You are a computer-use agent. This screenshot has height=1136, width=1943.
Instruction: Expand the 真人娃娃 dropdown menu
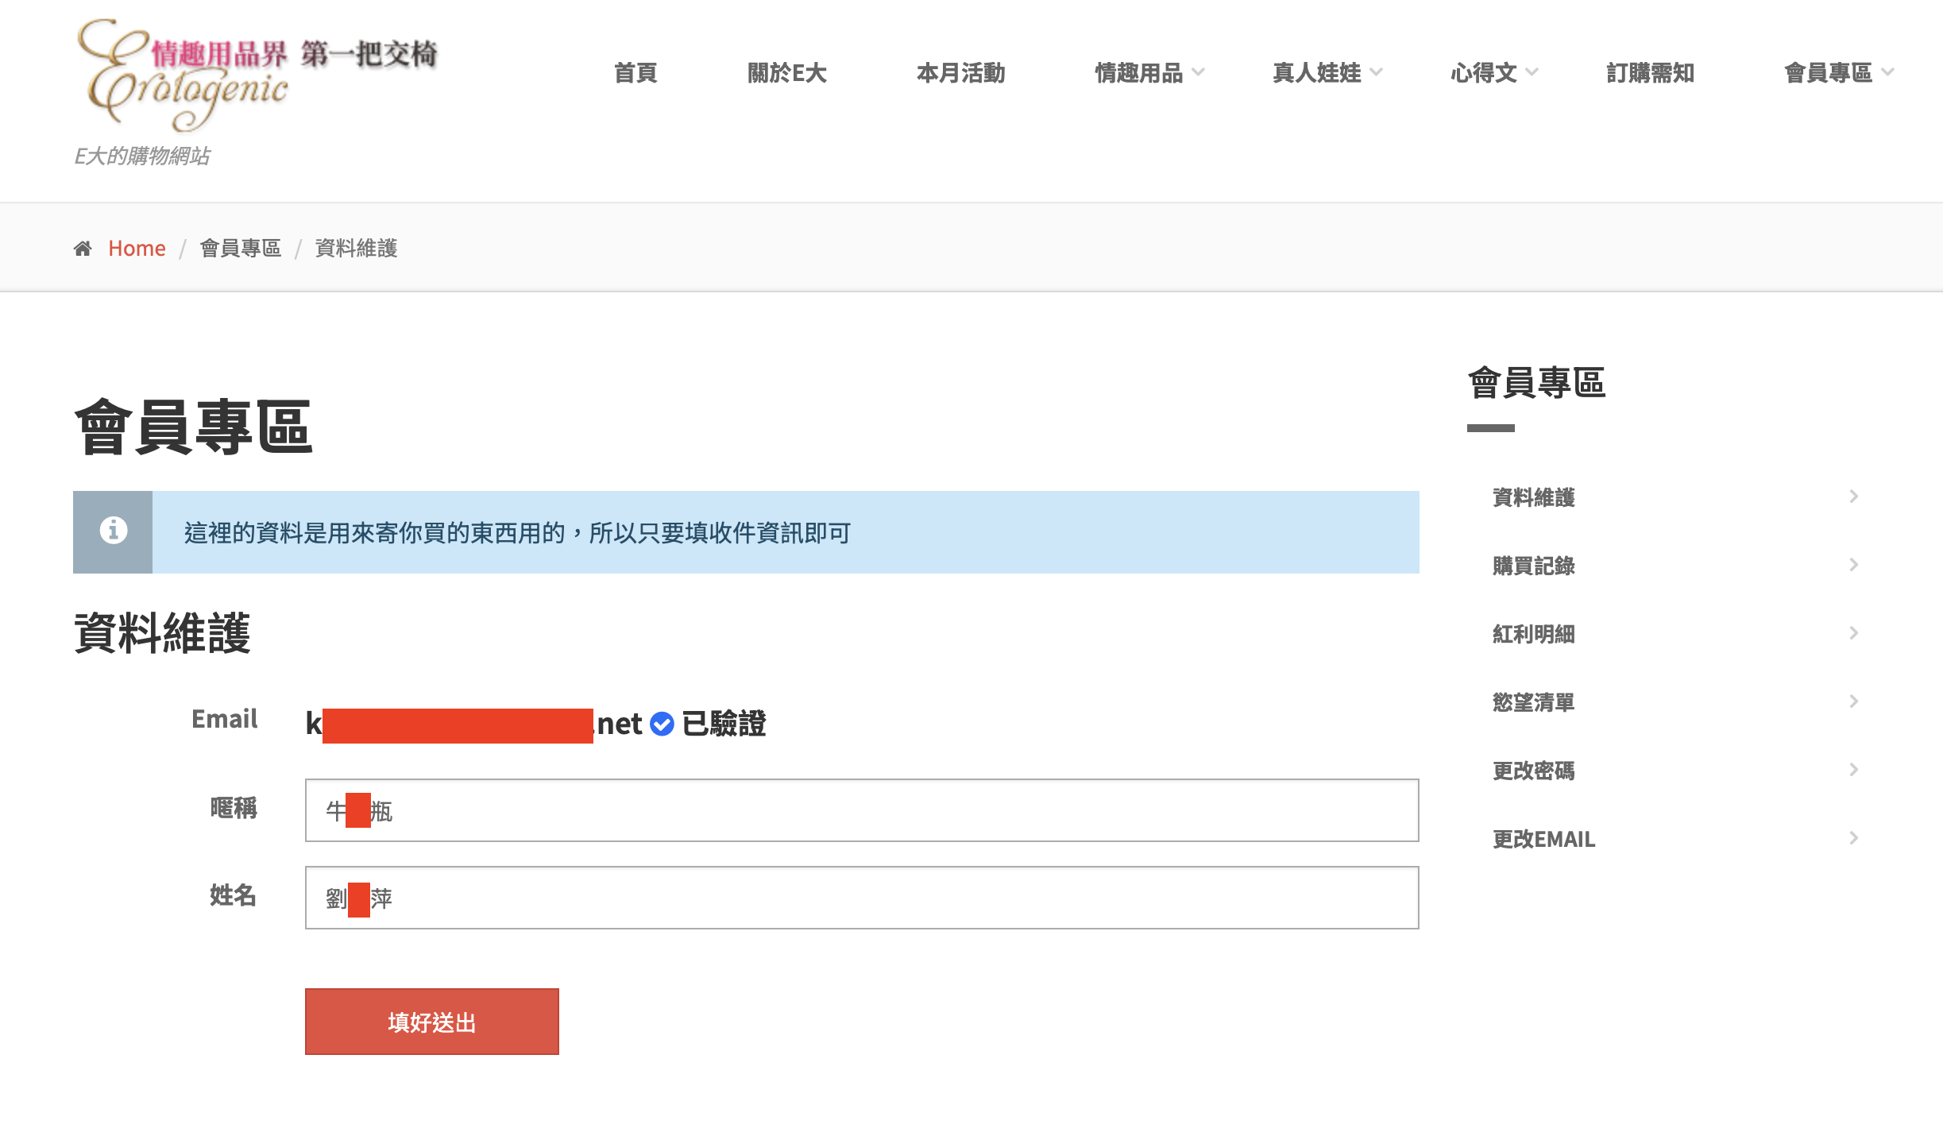[1327, 73]
